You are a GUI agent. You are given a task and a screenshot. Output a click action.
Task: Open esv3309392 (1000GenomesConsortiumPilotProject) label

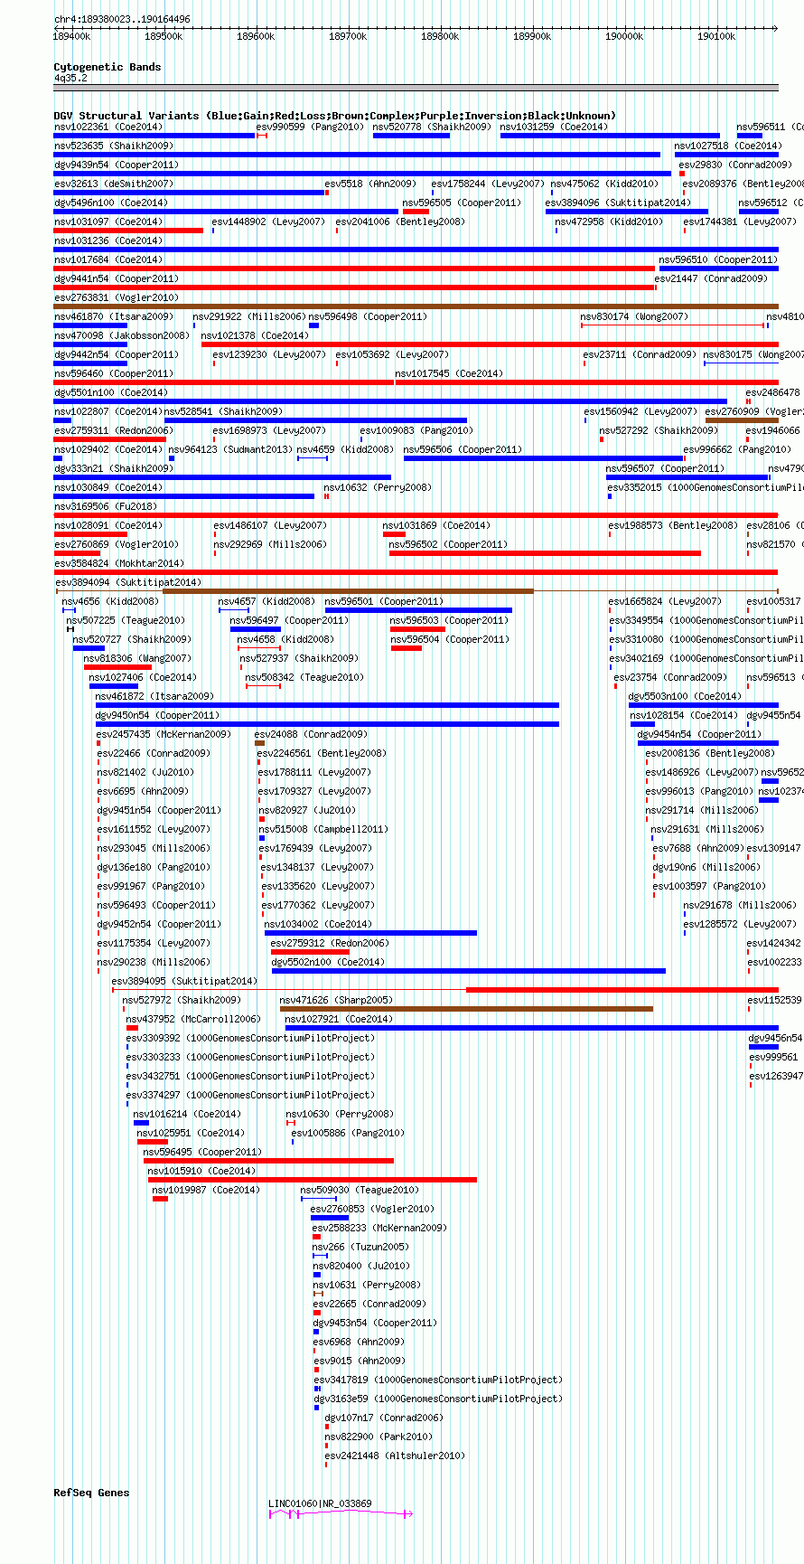pos(250,1038)
